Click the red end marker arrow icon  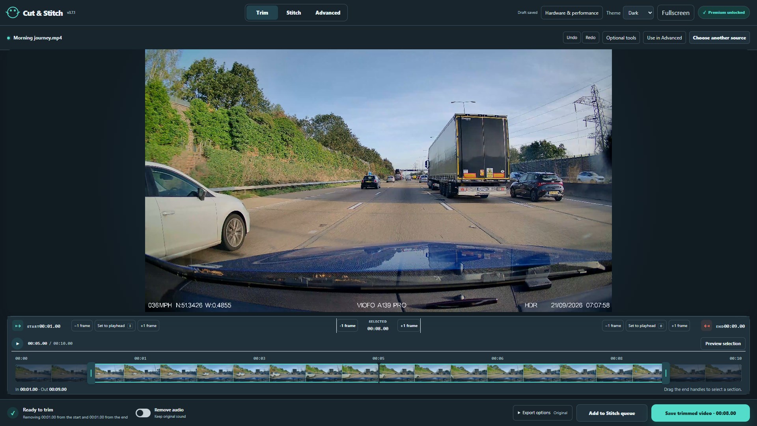click(x=707, y=326)
